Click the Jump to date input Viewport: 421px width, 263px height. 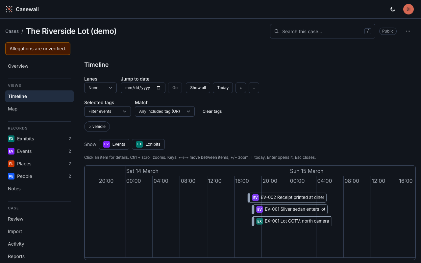(x=143, y=88)
